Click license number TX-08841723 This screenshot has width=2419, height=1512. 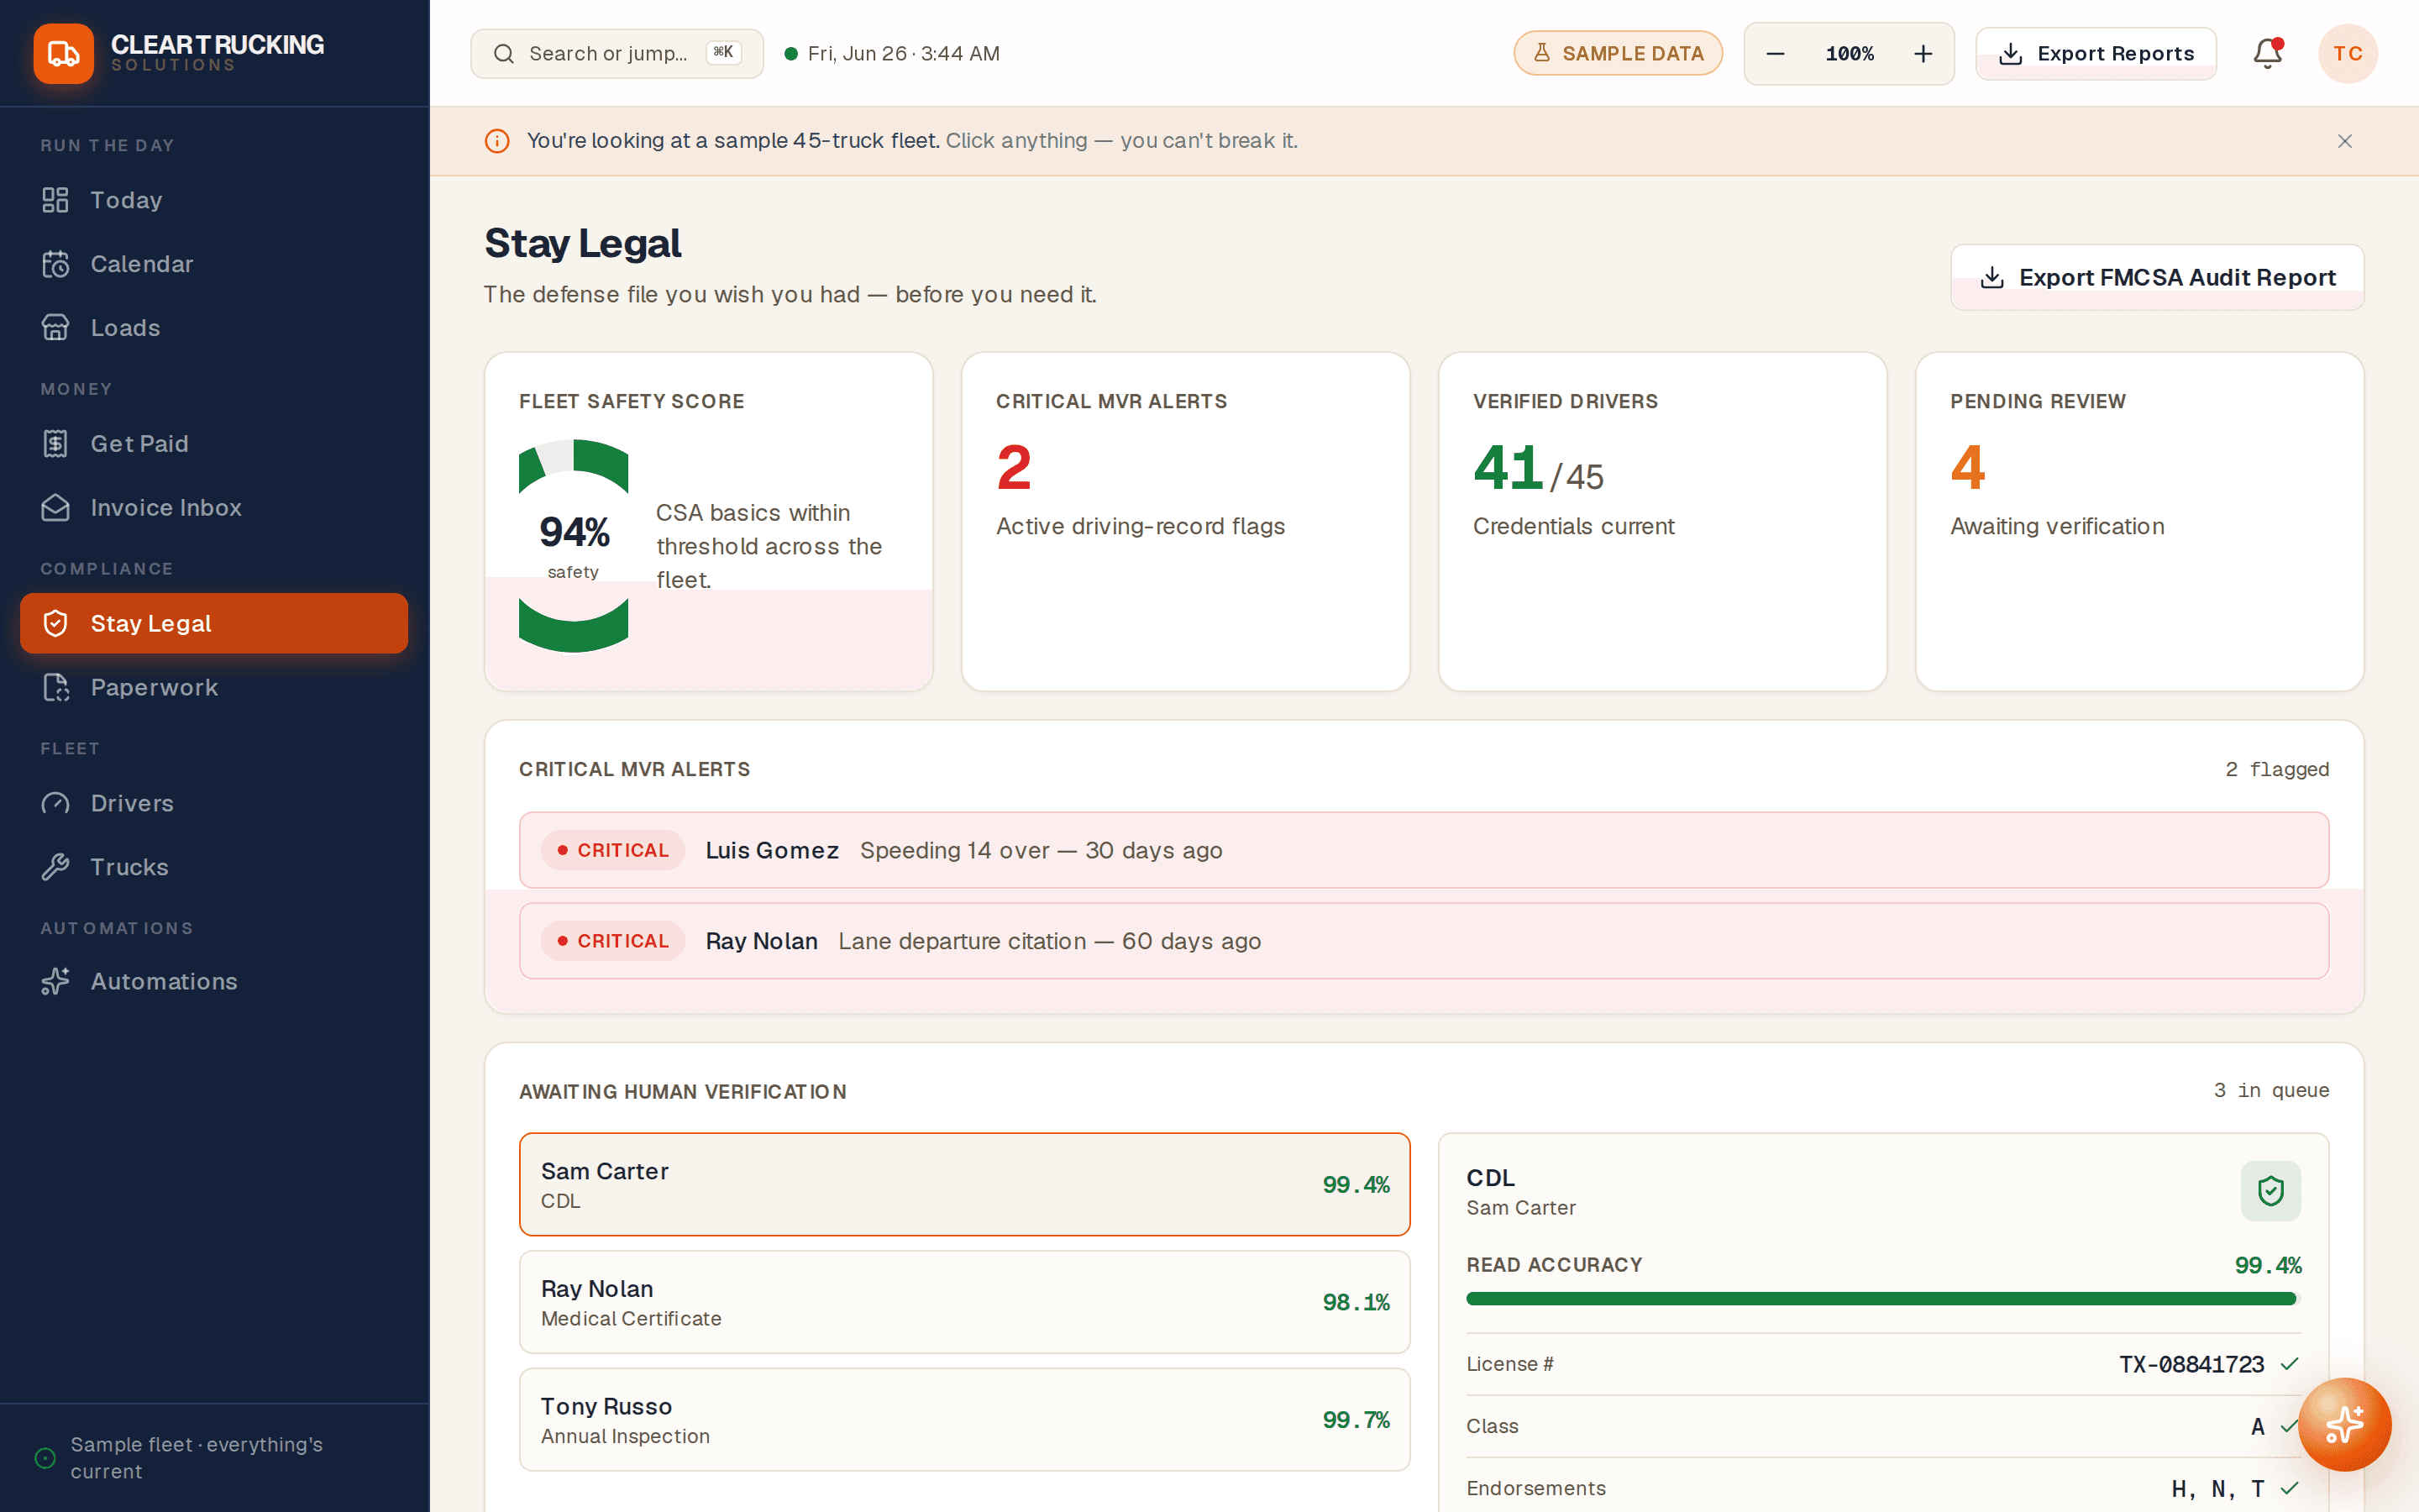[x=2191, y=1364]
